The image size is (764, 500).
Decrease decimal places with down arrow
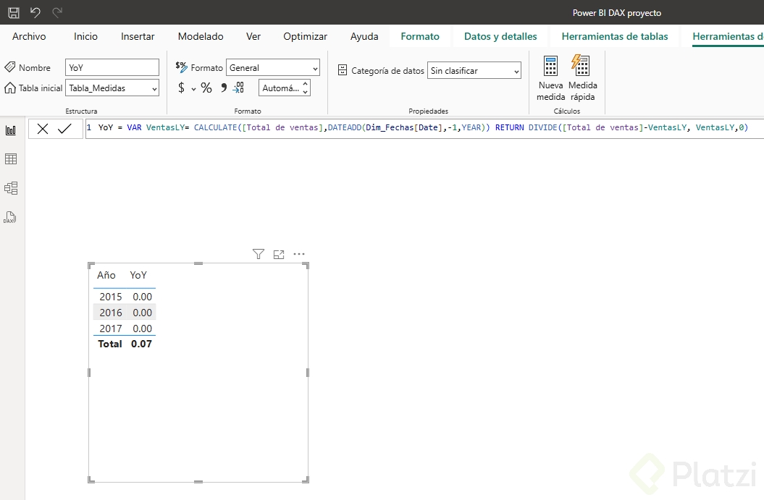tap(306, 92)
